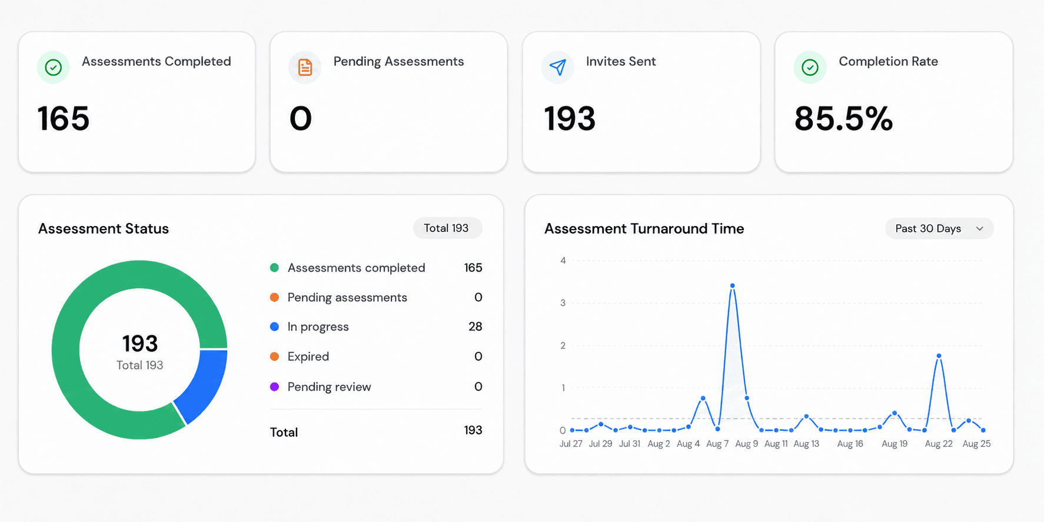Screen dimensions: 1044x522
Task: Select the Expired legend label
Action: [x=308, y=357]
